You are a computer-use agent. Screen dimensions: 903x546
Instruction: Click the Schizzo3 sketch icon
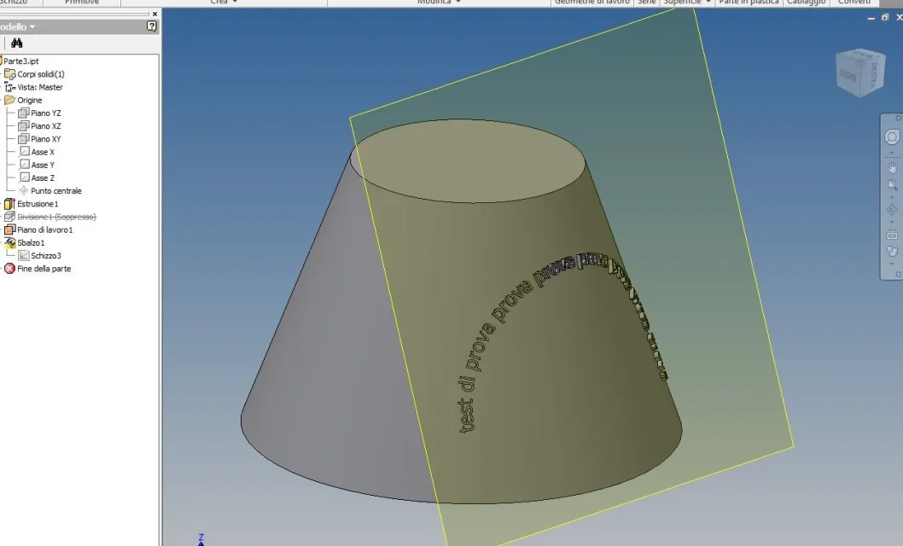[24, 255]
